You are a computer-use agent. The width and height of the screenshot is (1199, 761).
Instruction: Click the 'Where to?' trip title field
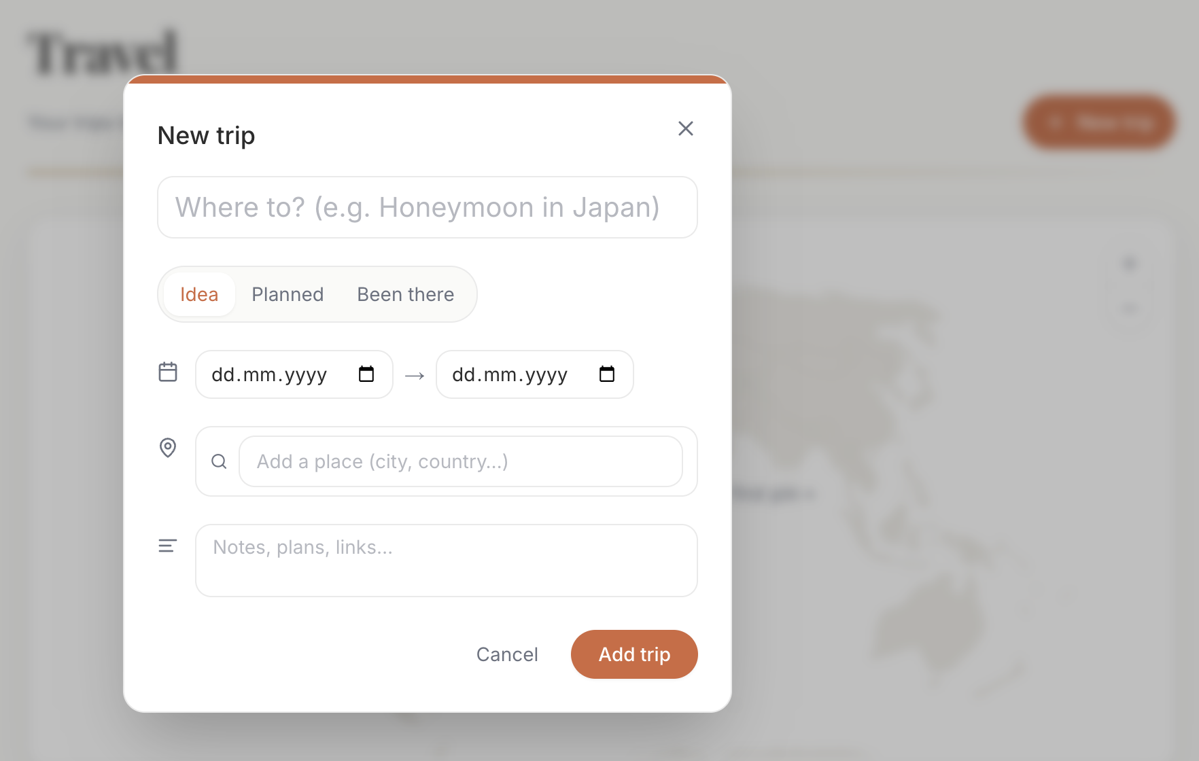(x=428, y=207)
